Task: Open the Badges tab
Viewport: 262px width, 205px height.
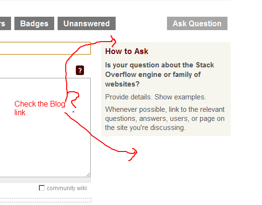Action: click(x=34, y=23)
